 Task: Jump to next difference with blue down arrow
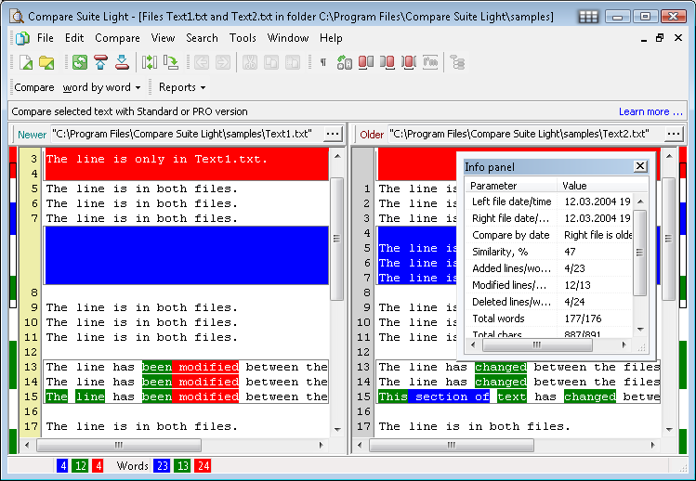(122, 62)
